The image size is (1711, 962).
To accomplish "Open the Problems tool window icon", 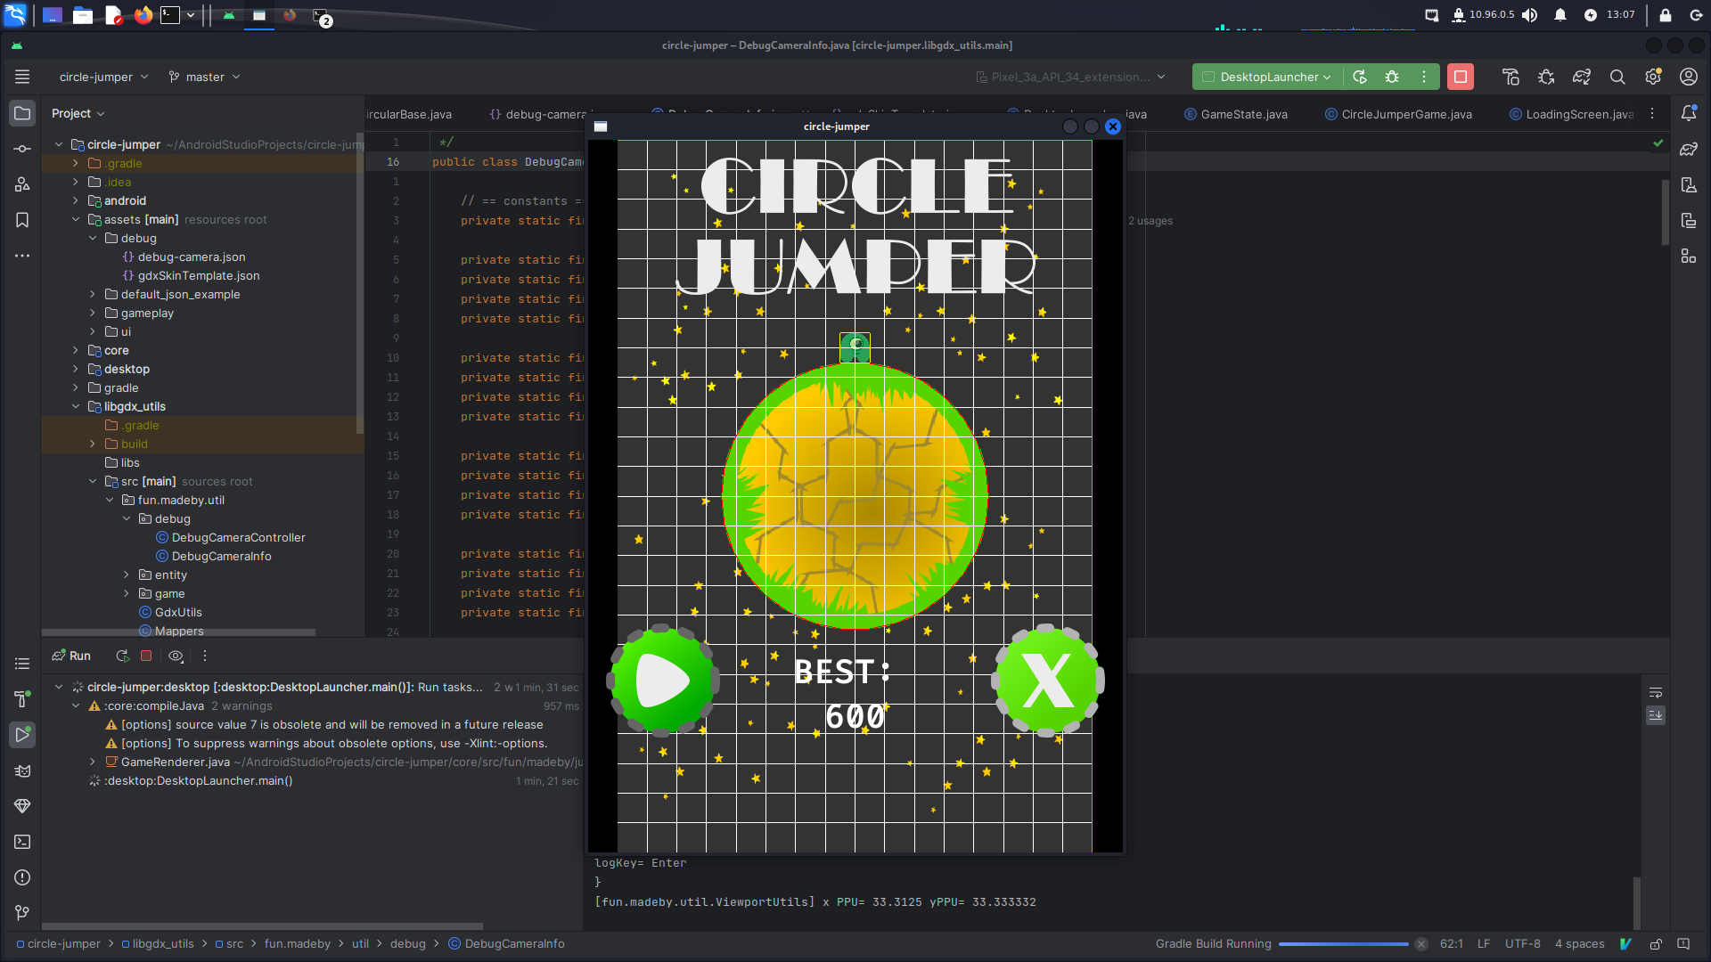I will (22, 877).
